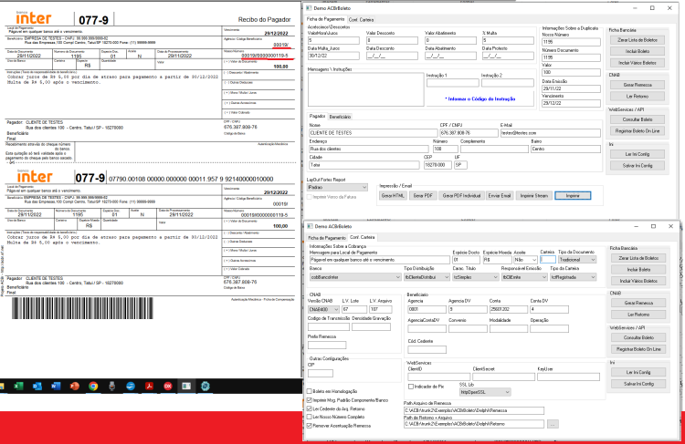The height and width of the screenshot is (444, 685).
Task: Click the ClientID field under WebServices
Action: [x=438, y=377]
